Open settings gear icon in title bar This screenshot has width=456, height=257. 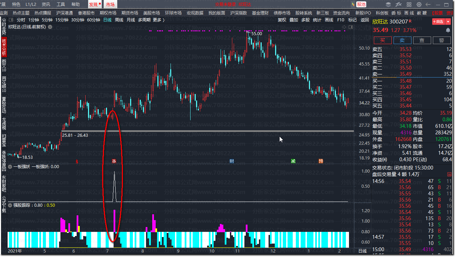tap(419, 4)
